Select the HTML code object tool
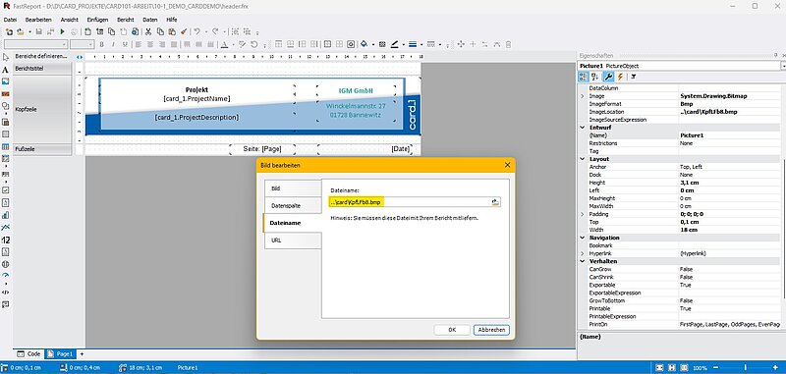 pyautogui.click(x=6, y=292)
